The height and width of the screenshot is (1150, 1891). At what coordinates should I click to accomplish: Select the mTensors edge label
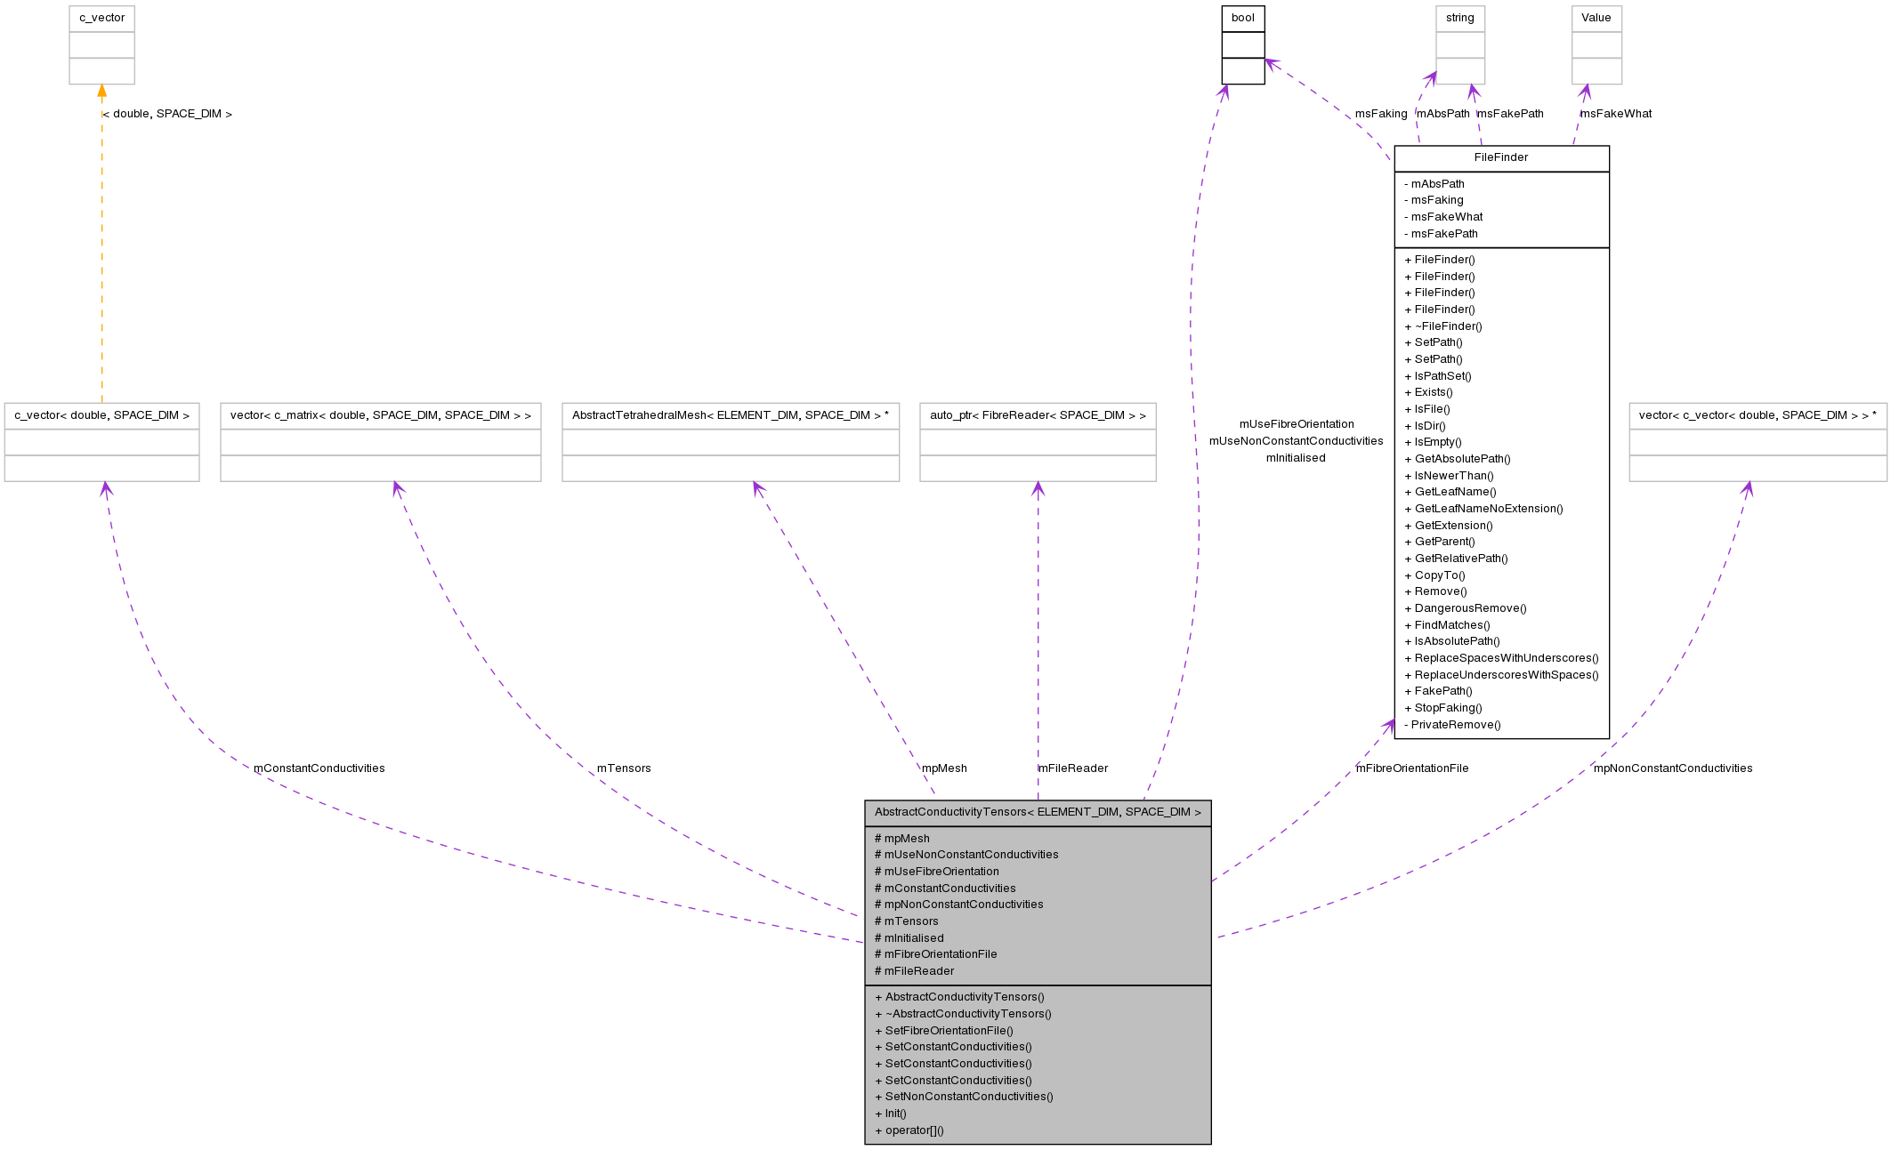(625, 768)
